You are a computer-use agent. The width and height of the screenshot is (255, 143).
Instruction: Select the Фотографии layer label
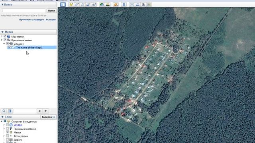(21, 136)
